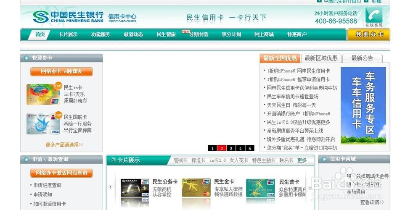Click the hot badge on 民生国航卡

pos(58,115)
